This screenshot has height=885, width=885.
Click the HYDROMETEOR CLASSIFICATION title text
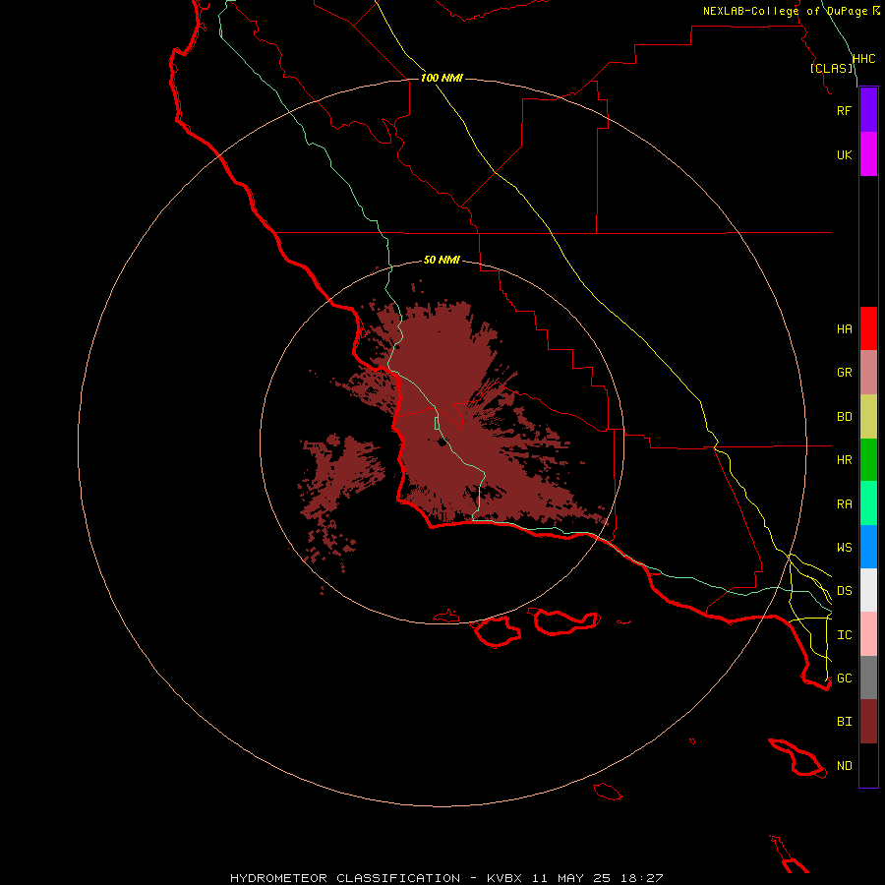tap(345, 878)
